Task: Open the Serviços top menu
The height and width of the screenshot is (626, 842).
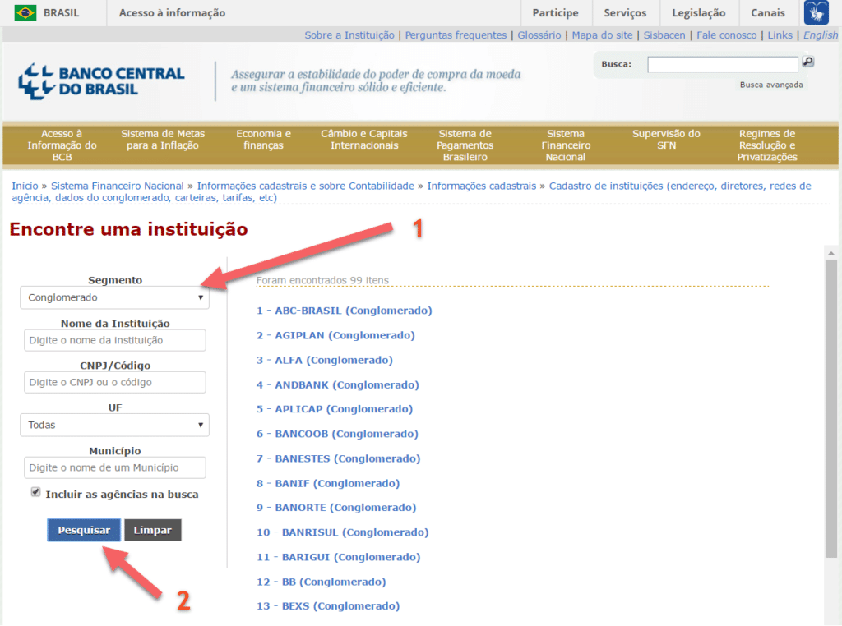Action: coord(625,13)
